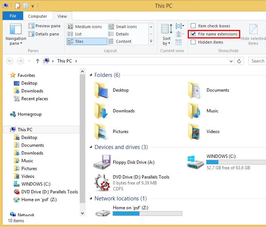This screenshot has width=266, height=227.
Task: Open the Videos folder tile
Action: tap(204, 132)
